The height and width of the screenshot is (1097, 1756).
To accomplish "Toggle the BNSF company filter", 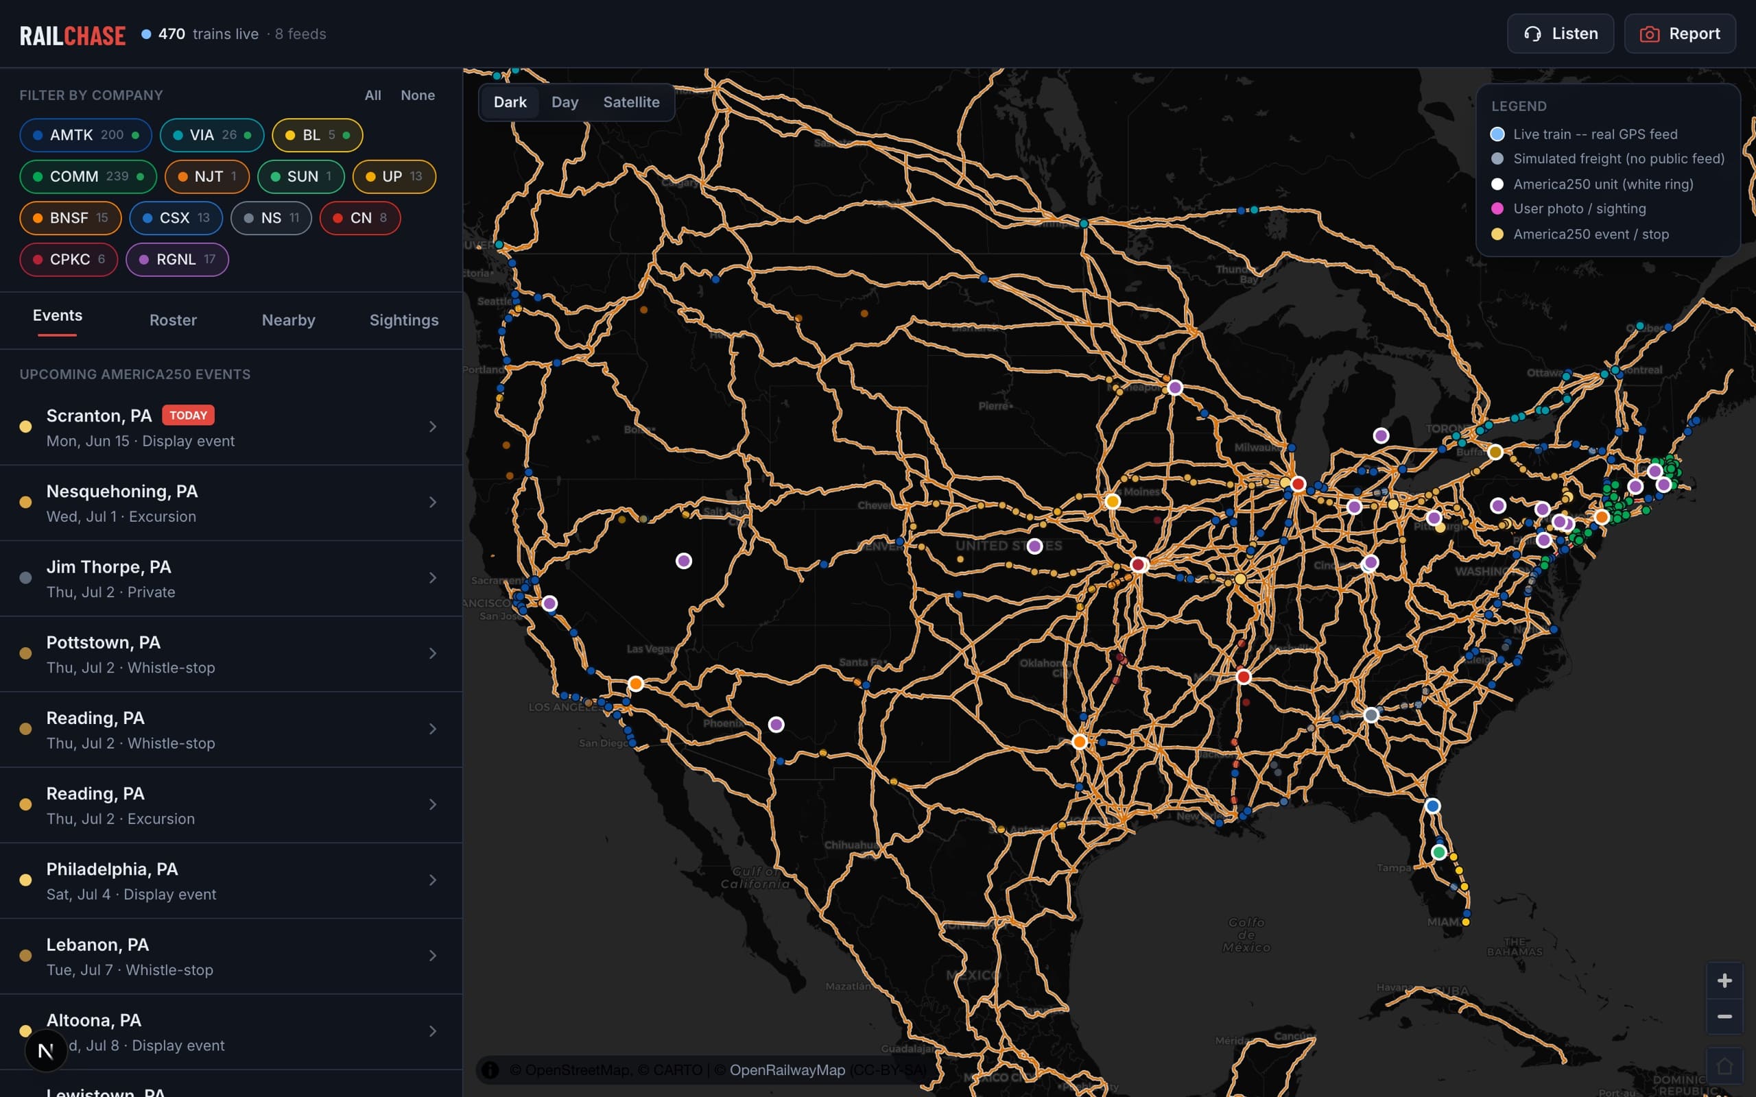I will (x=71, y=217).
